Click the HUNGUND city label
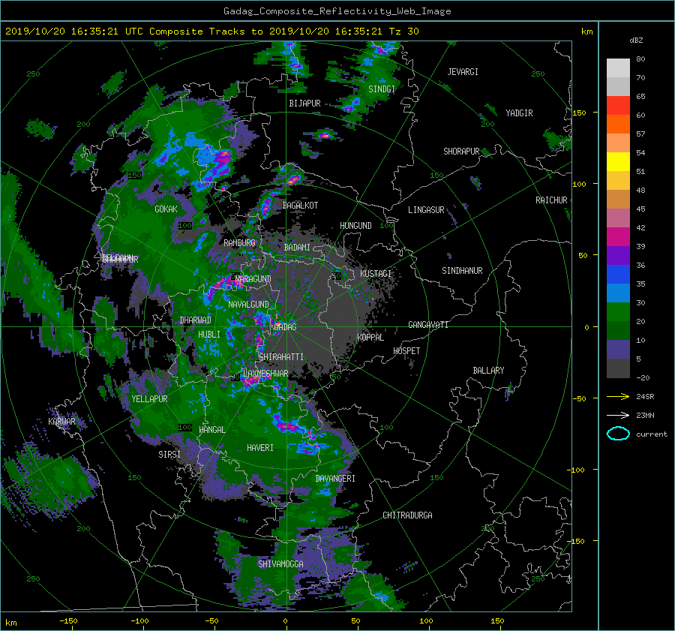 pyautogui.click(x=355, y=226)
